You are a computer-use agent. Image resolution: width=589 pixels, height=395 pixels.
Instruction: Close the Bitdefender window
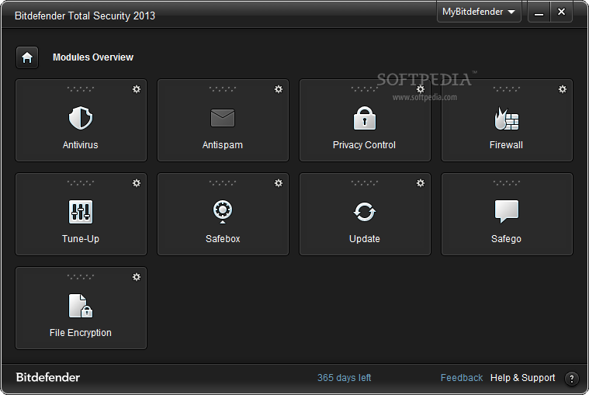pyautogui.click(x=561, y=12)
